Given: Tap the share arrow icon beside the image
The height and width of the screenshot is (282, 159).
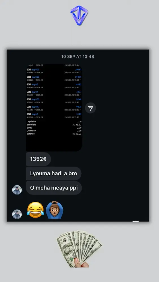Looking at the screenshot, I should point(90,108).
